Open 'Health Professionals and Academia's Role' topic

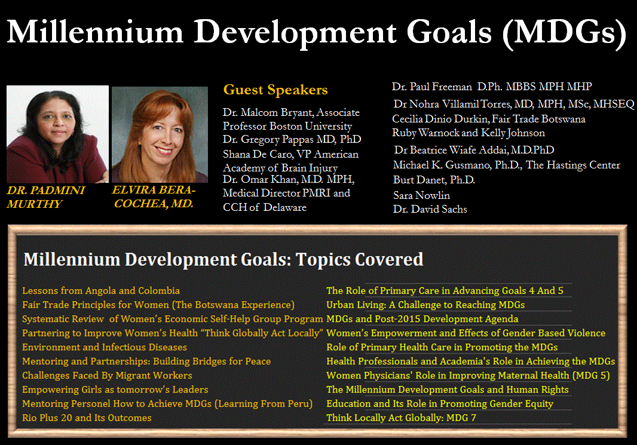coord(470,361)
